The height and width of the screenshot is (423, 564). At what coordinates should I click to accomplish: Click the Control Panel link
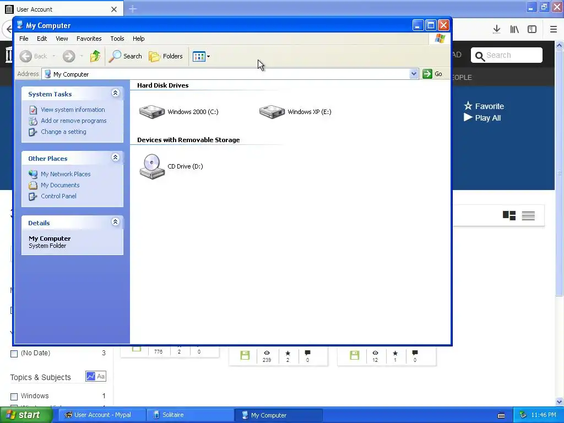(58, 196)
